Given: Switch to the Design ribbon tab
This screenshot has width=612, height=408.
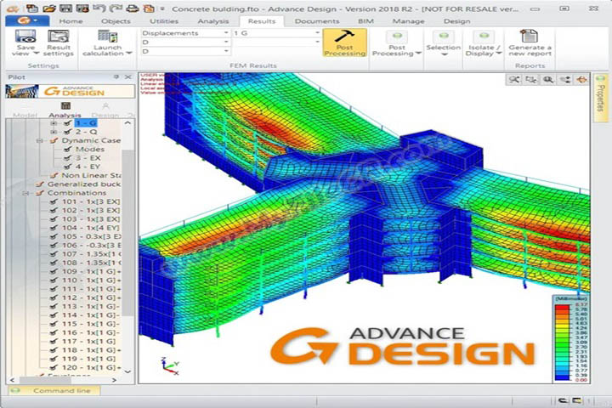Looking at the screenshot, I should [x=456, y=21].
